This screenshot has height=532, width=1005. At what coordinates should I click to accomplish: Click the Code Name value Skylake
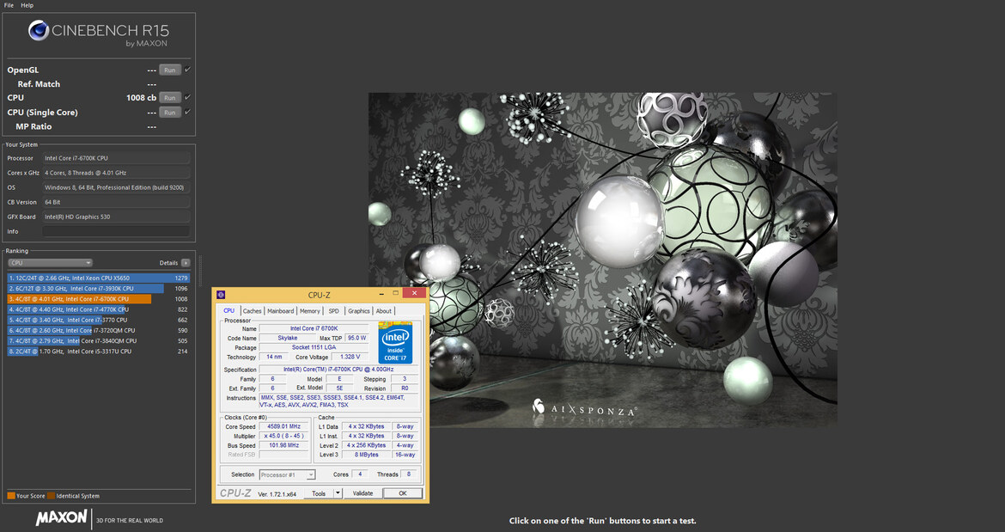tap(287, 338)
